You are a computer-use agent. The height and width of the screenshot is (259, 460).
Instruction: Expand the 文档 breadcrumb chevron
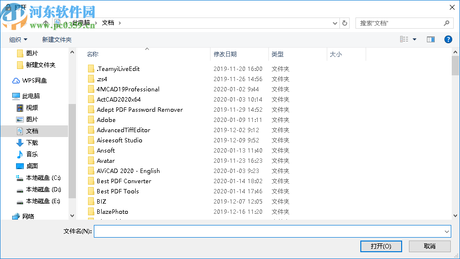[120, 23]
